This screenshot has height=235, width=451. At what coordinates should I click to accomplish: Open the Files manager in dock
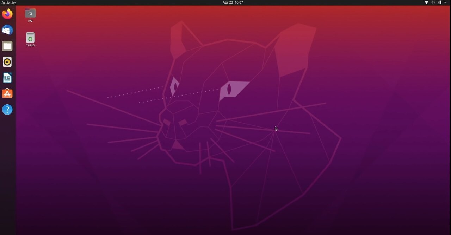click(x=7, y=46)
